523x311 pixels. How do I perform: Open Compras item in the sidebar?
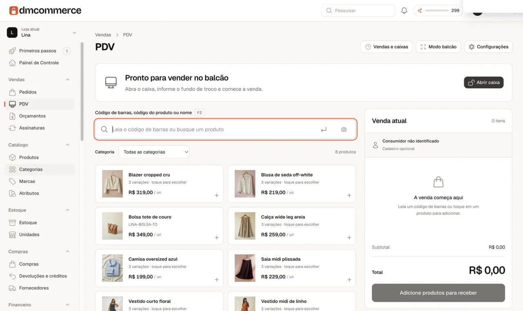point(40,264)
